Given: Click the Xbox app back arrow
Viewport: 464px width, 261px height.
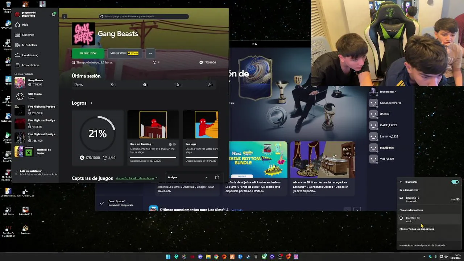Looking at the screenshot, I should coord(64,17).
